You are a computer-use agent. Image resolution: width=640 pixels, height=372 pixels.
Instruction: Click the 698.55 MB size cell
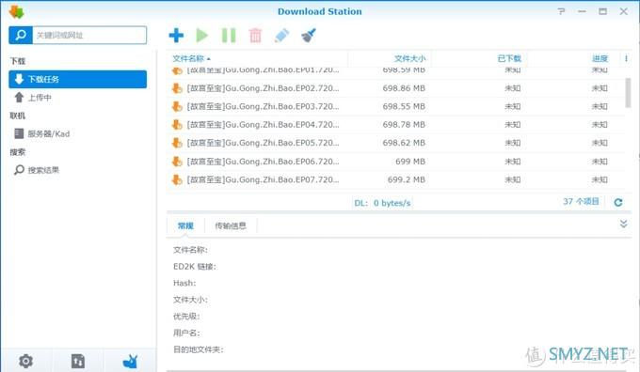point(404,106)
